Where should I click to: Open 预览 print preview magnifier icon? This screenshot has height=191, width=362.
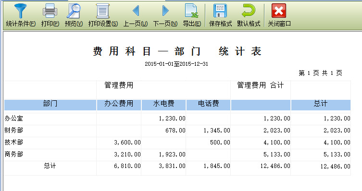(x=74, y=11)
